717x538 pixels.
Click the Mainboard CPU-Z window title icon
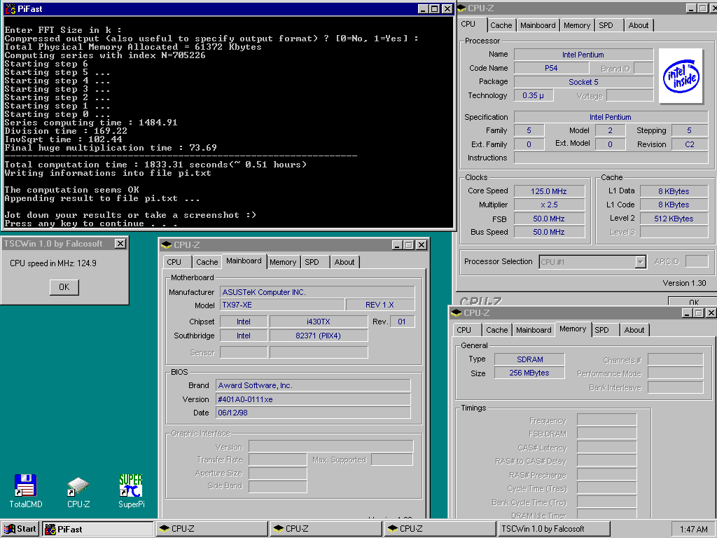(x=167, y=245)
